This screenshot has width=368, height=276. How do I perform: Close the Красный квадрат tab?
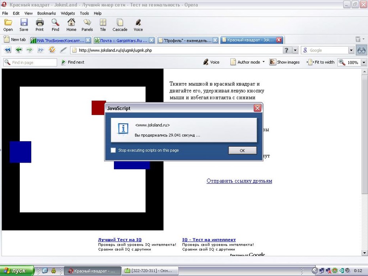pyautogui.click(x=279, y=40)
